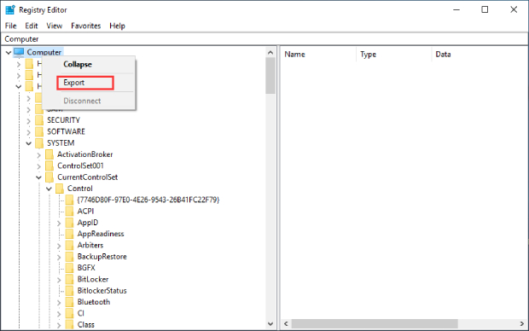Select the ControlSet001 key label
Image resolution: width=529 pixels, height=331 pixels.
coord(80,166)
